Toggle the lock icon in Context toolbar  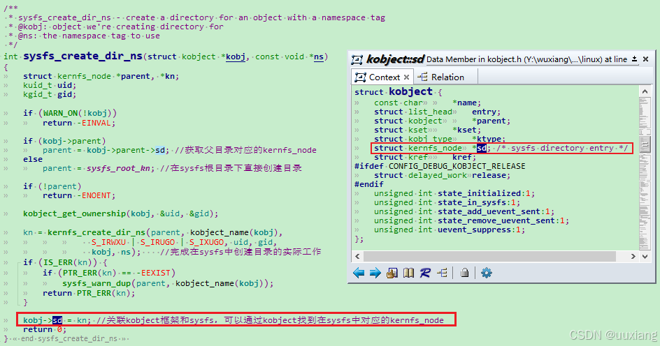464,273
